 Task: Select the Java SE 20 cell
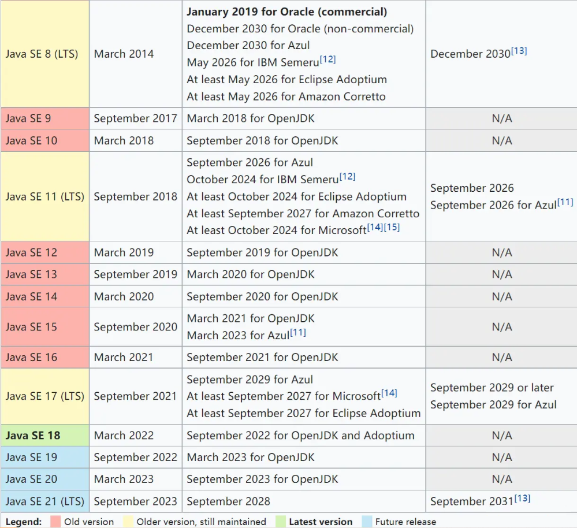pyautogui.click(x=45, y=479)
